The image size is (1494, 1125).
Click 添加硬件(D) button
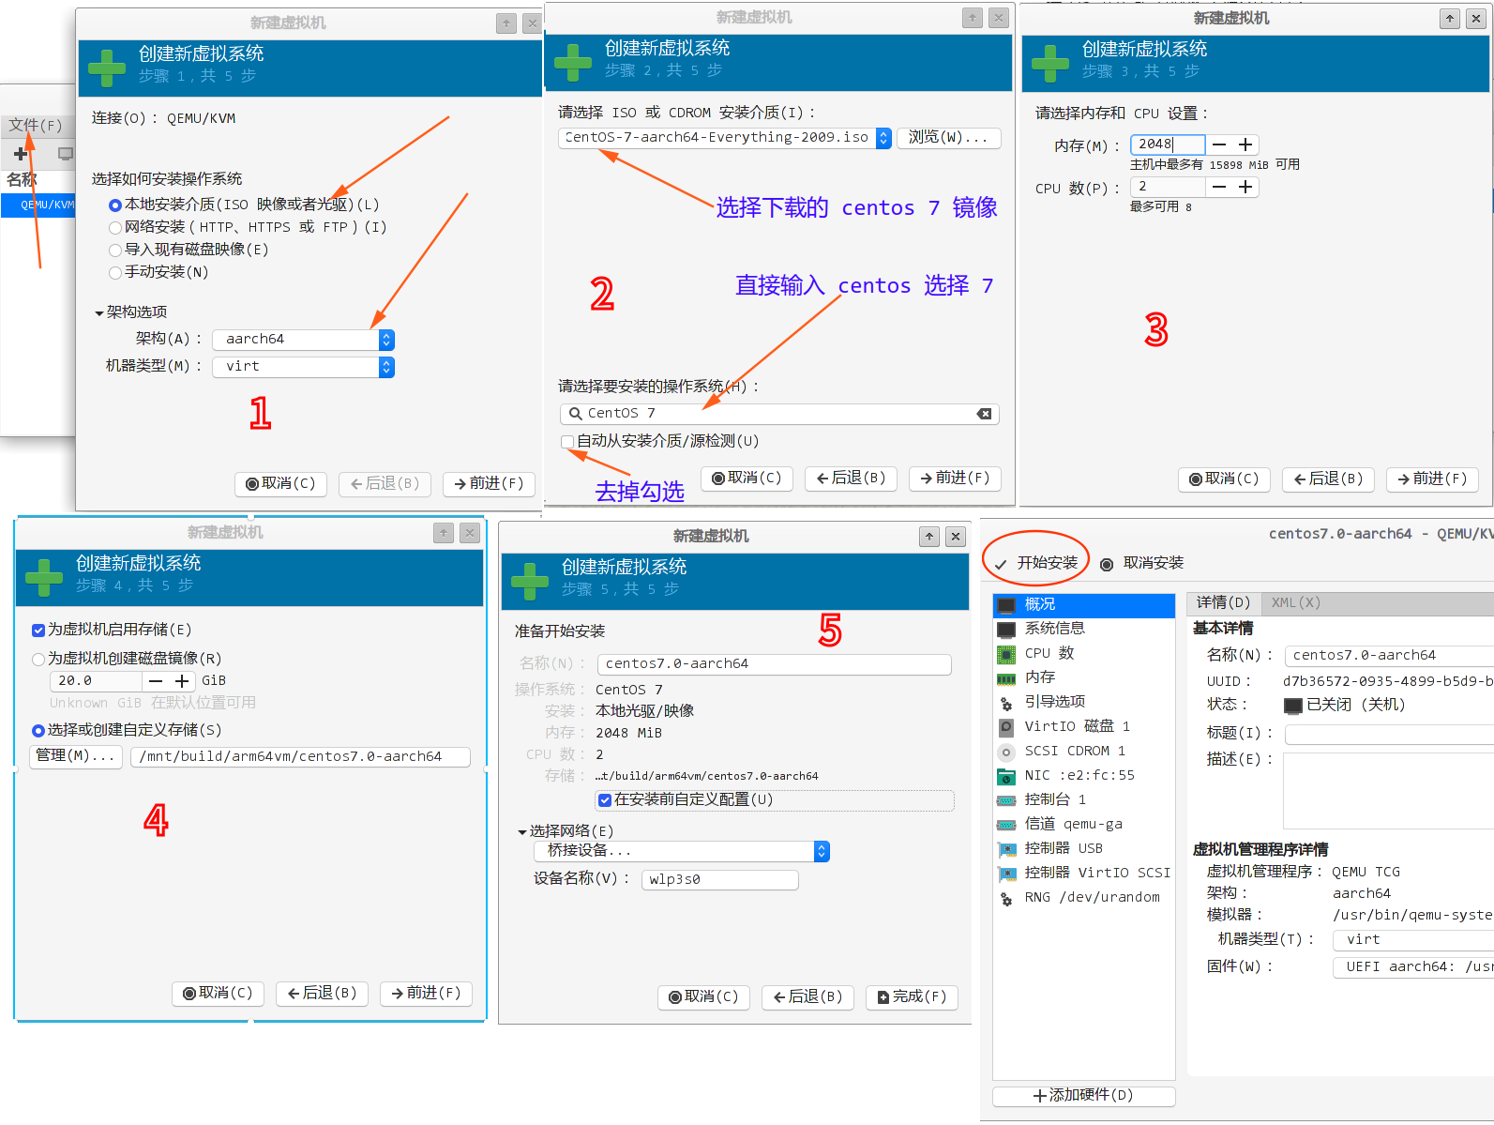click(x=1083, y=1095)
